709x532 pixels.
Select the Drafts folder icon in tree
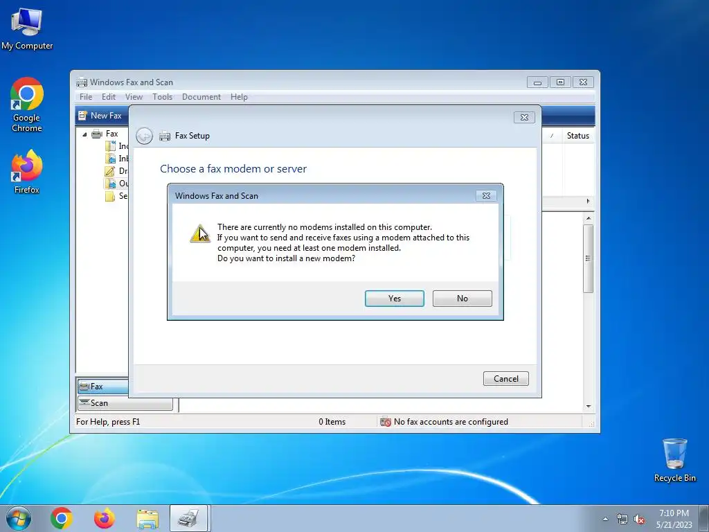point(110,171)
